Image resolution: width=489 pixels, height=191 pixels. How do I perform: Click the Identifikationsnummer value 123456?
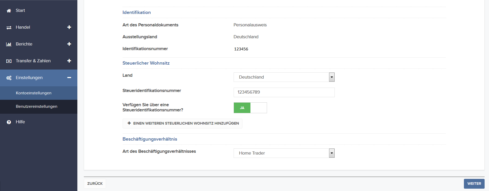[x=241, y=49]
